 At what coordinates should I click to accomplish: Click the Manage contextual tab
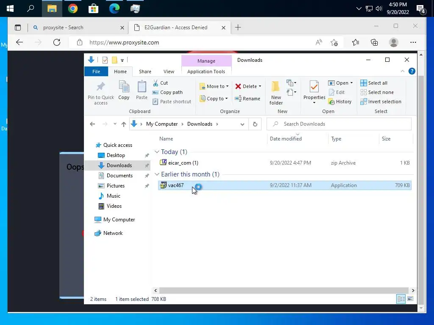coord(206,61)
